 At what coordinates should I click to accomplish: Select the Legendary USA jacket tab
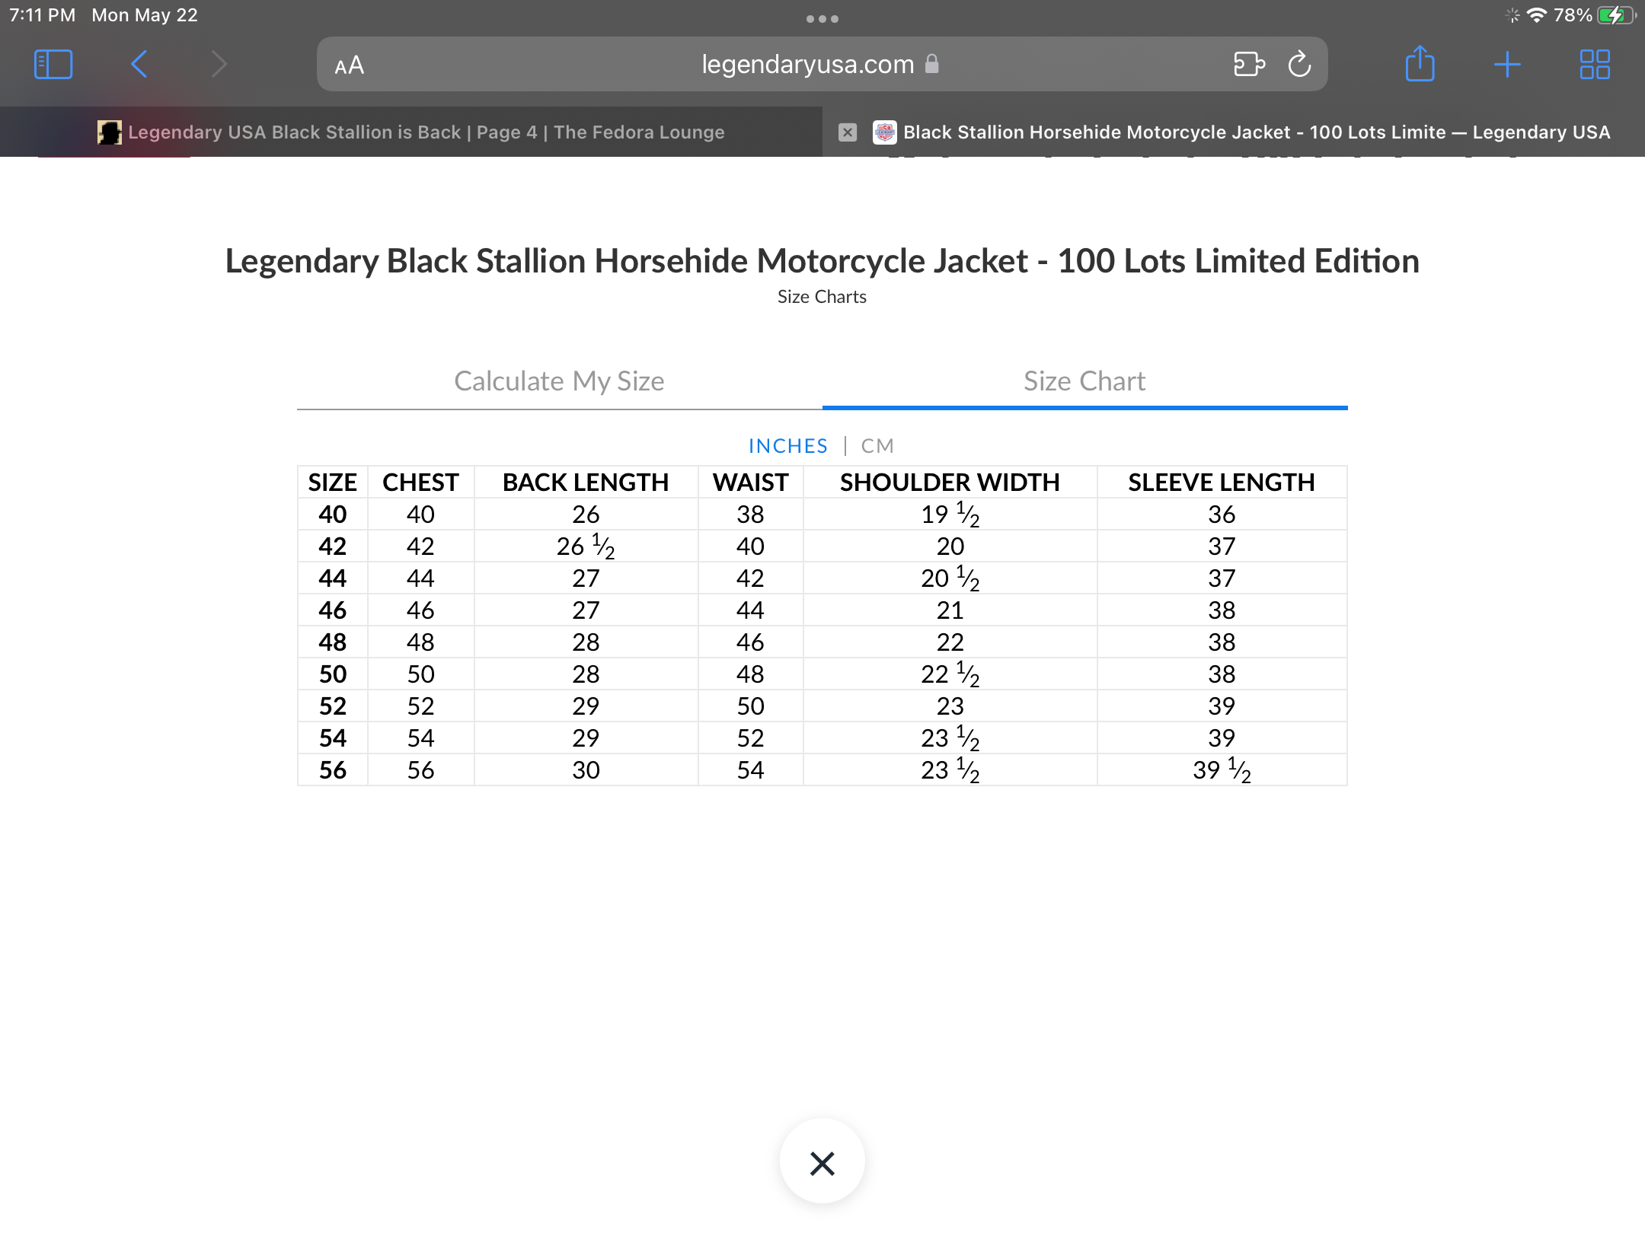1234,132
